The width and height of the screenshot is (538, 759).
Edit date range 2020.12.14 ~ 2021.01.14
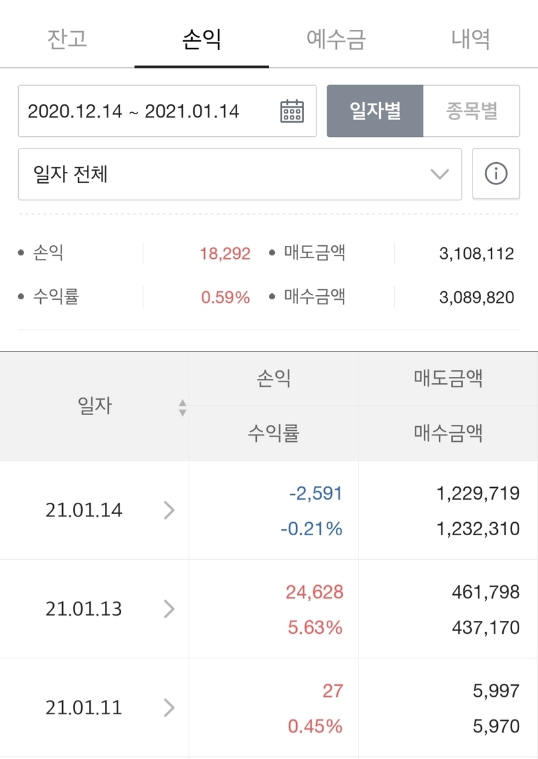(134, 111)
